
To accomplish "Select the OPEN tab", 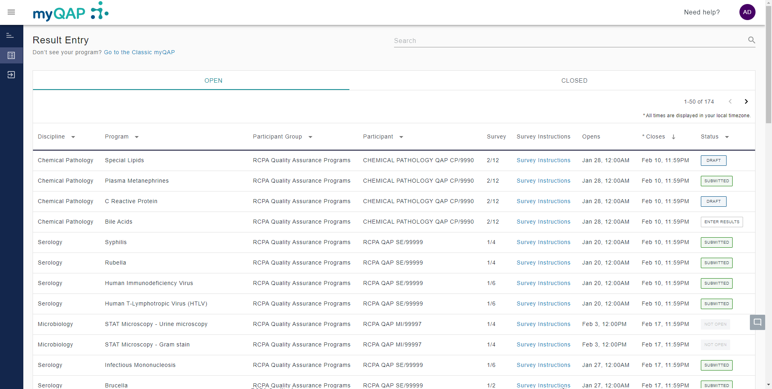I will 213,81.
